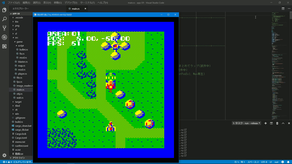This screenshot has height=164, width=292.
Task: Open the feedback smiley in status bar
Action: tap(283, 162)
